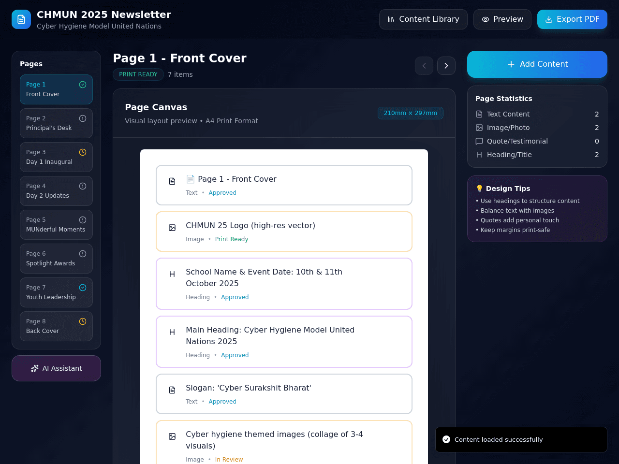Click the 'Content loaded successfully' toast message

[x=499, y=440]
